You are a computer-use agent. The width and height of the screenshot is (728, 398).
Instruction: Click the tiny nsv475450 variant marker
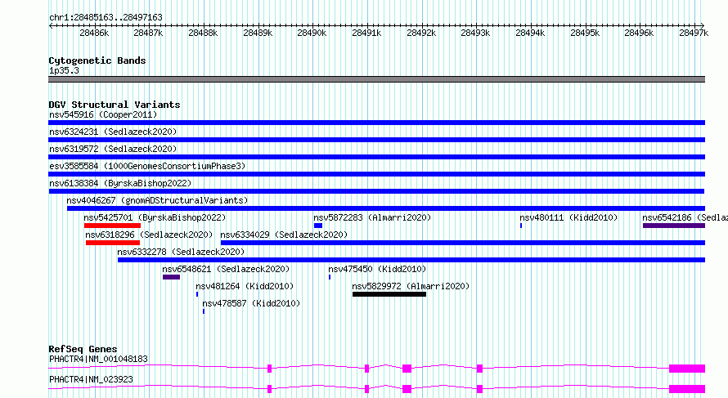(x=330, y=277)
